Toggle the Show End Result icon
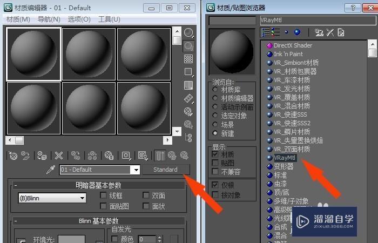The width and height of the screenshot is (378, 243). pos(160,156)
